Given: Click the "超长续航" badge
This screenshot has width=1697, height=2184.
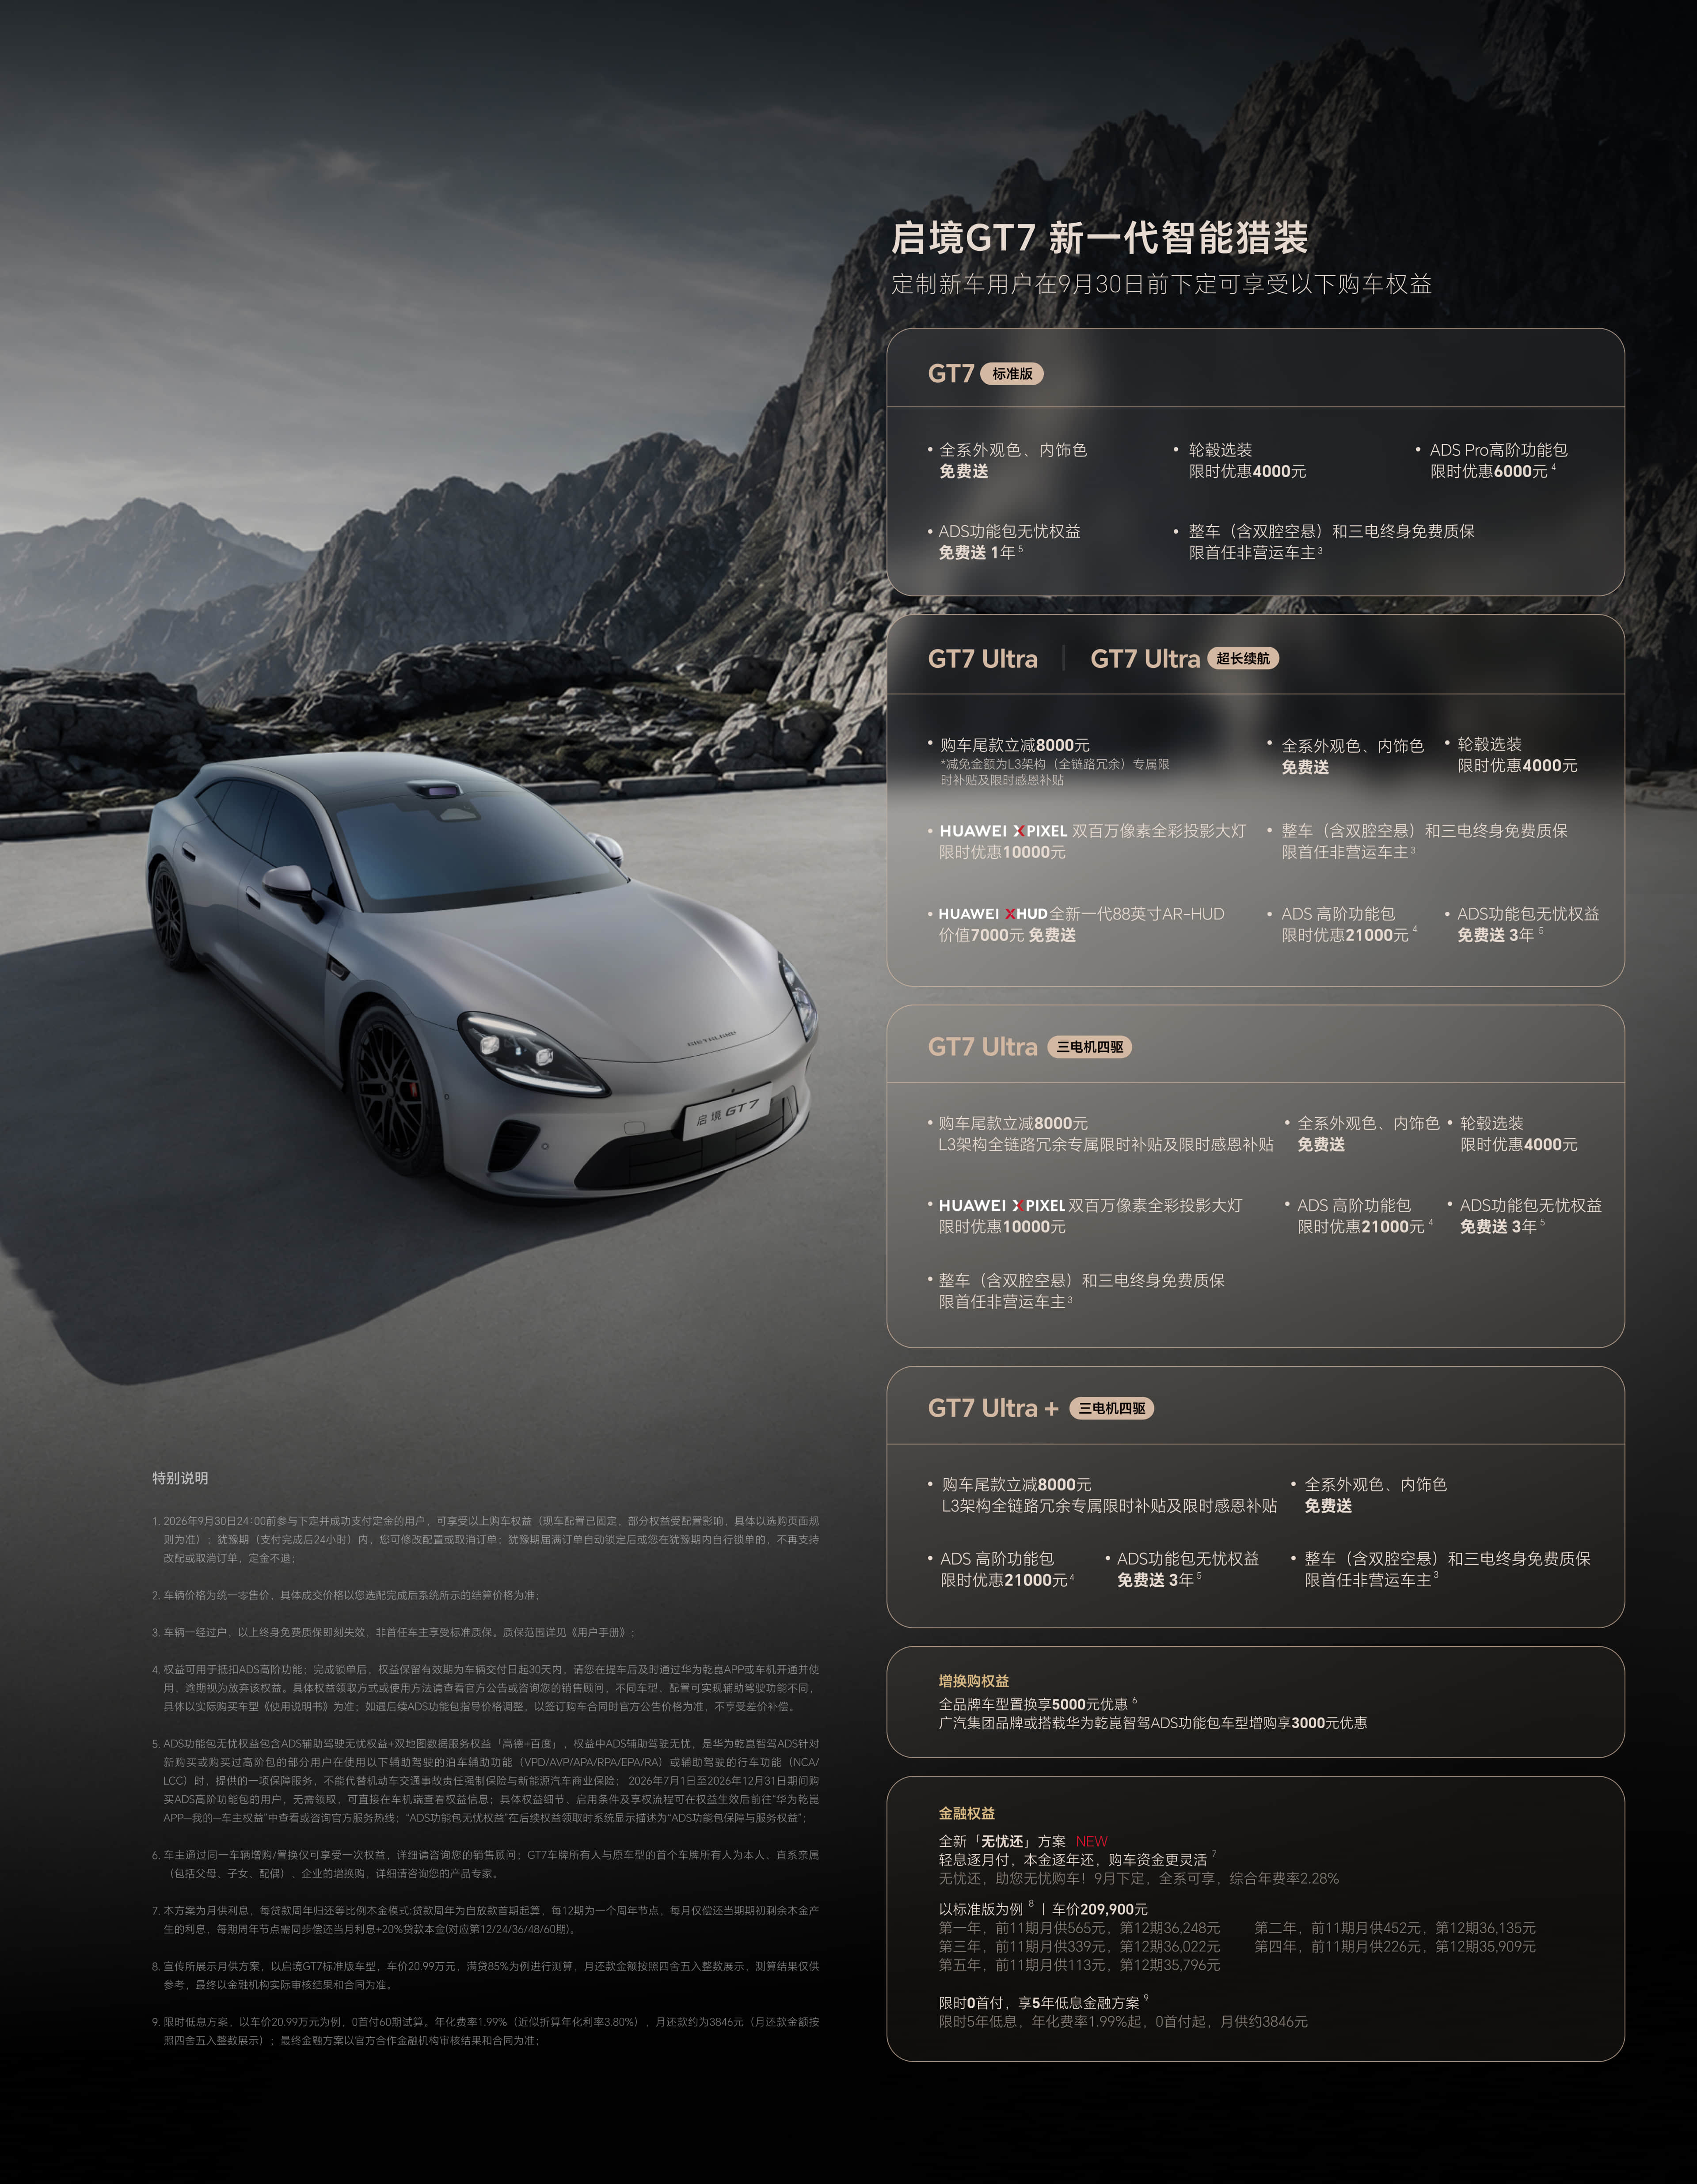Looking at the screenshot, I should 1243,658.
